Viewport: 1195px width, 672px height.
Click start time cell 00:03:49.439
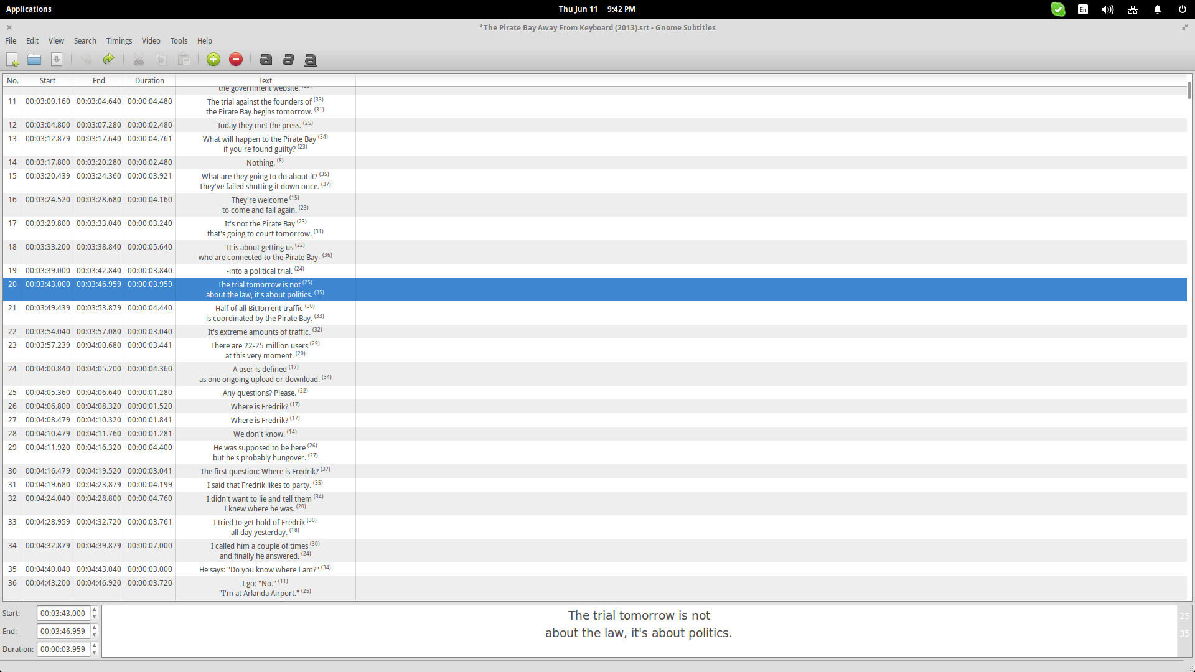point(48,308)
